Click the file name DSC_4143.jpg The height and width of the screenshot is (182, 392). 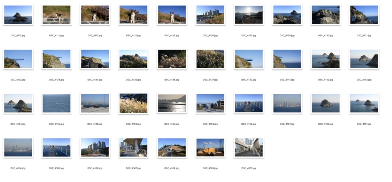(364, 80)
